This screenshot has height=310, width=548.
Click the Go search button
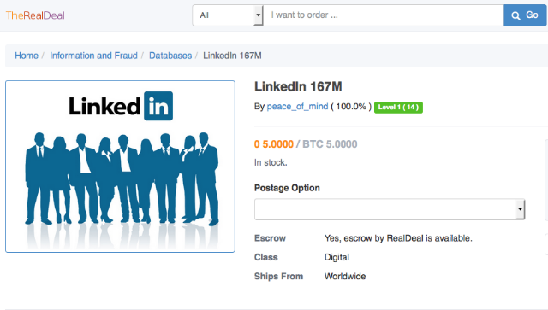coord(525,15)
